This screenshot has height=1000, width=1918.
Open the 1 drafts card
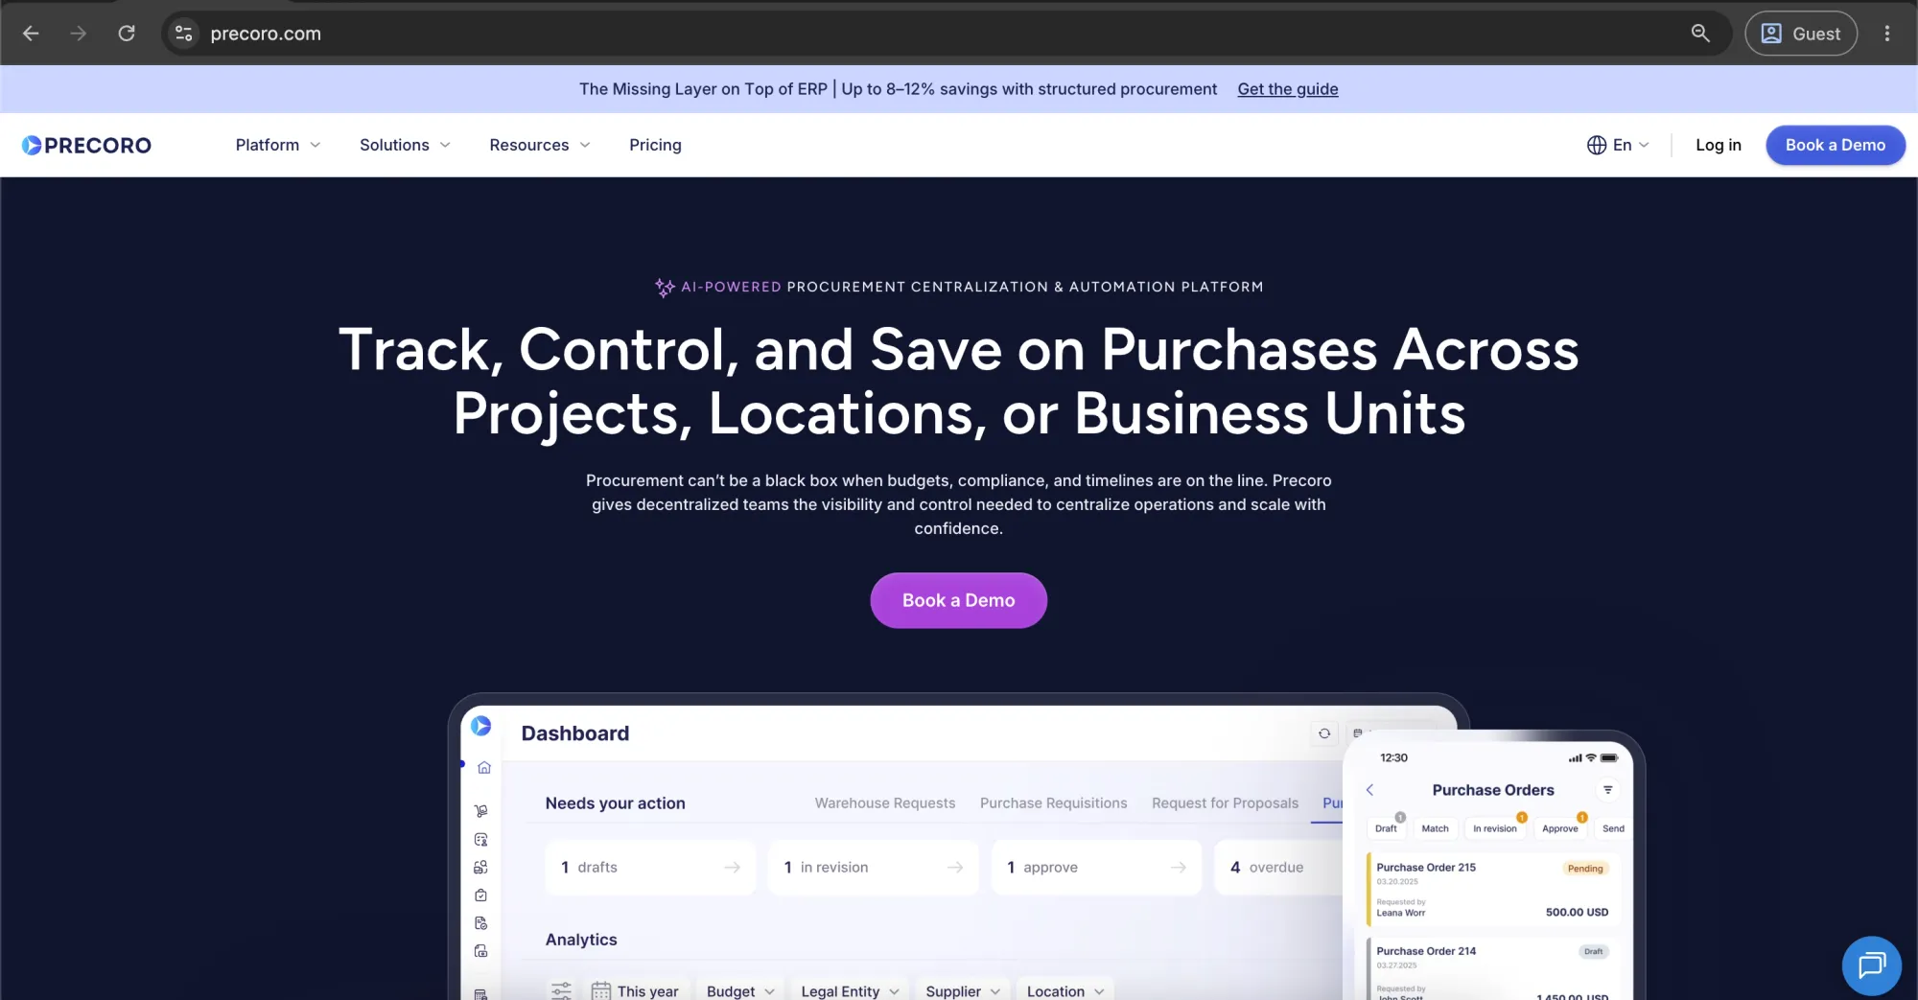click(x=651, y=868)
